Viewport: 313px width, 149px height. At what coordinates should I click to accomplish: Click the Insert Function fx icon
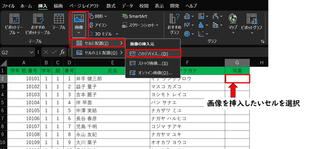point(63,52)
